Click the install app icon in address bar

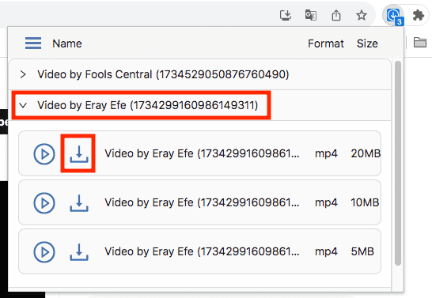click(x=286, y=15)
